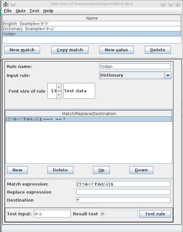Image resolution: width=183 pixels, height=232 pixels.
Task: Select the Yodan rule row
Action: pos(92,34)
